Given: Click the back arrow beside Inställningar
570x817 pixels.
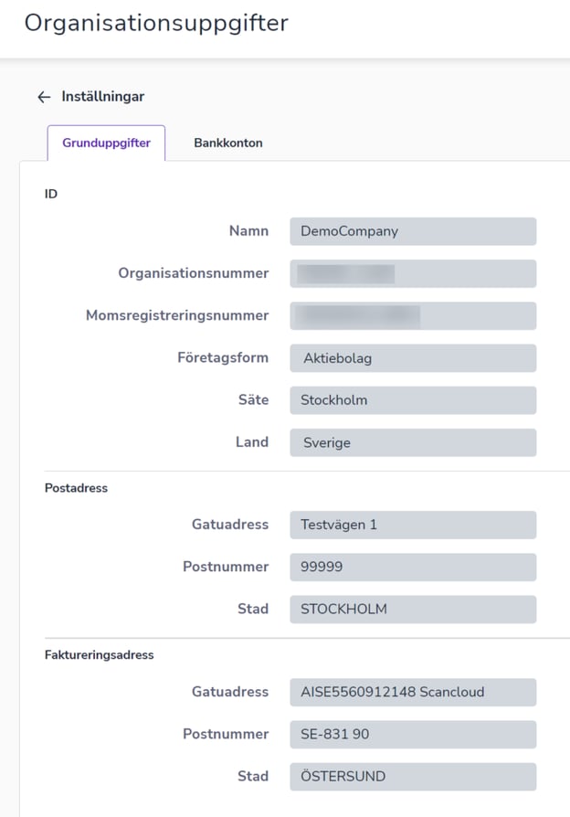Looking at the screenshot, I should [44, 96].
